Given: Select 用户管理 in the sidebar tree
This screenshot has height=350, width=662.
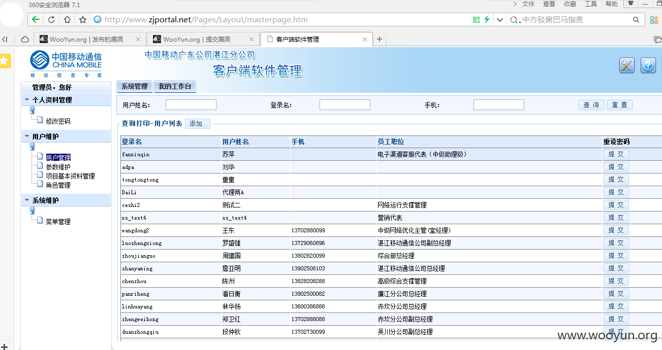Looking at the screenshot, I should click(x=58, y=158).
